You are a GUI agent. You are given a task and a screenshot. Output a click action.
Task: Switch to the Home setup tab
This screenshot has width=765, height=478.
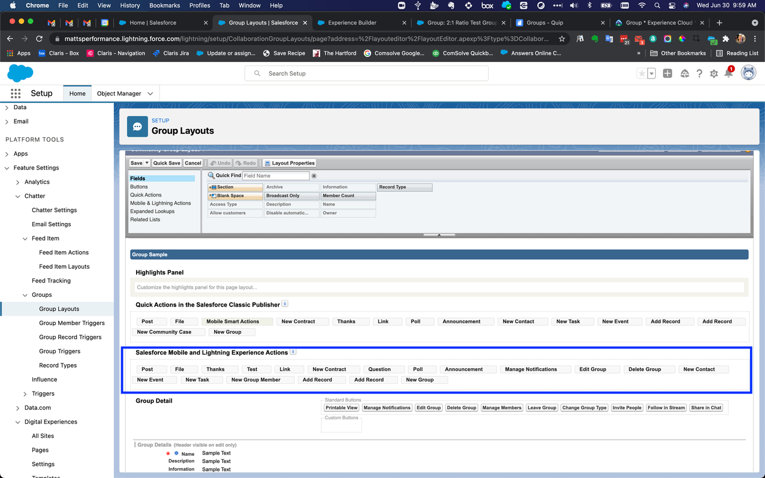point(77,94)
